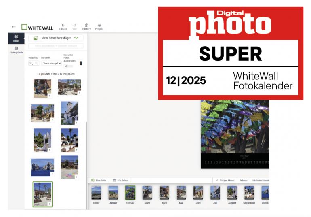This screenshot has height=217, width=311.
Task: Redo with the Vor icon
Action: pos(75,27)
